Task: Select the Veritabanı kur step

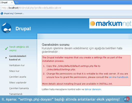Action: pos(17,65)
